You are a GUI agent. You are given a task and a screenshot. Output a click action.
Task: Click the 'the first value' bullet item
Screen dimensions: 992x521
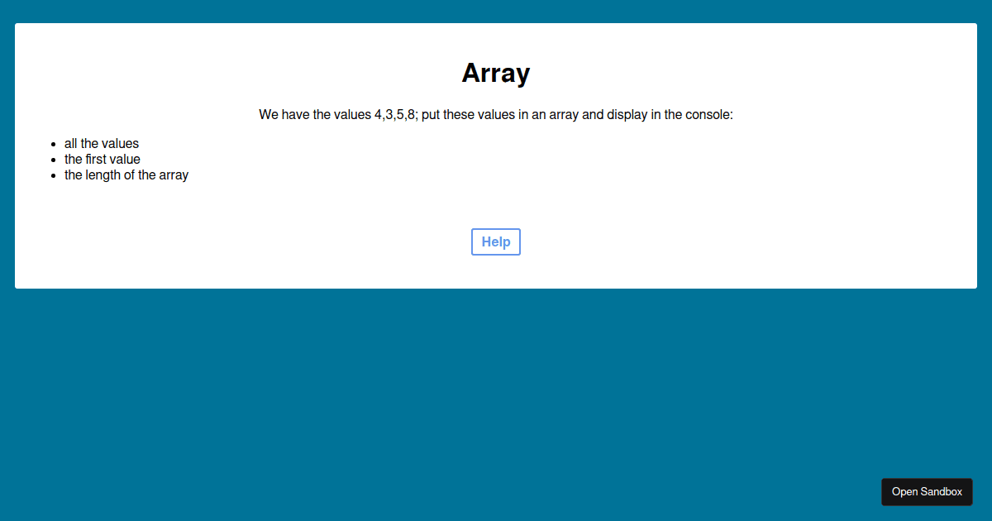click(103, 159)
